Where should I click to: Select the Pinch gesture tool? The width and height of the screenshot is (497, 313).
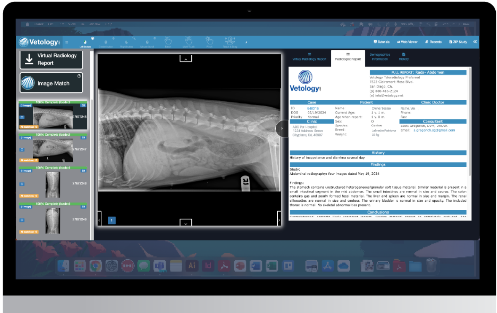point(210,41)
